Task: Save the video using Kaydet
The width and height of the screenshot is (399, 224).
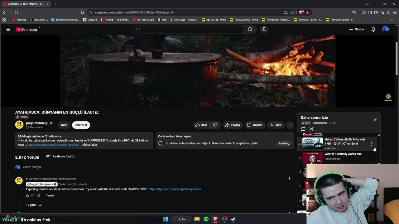Action: click(255, 125)
